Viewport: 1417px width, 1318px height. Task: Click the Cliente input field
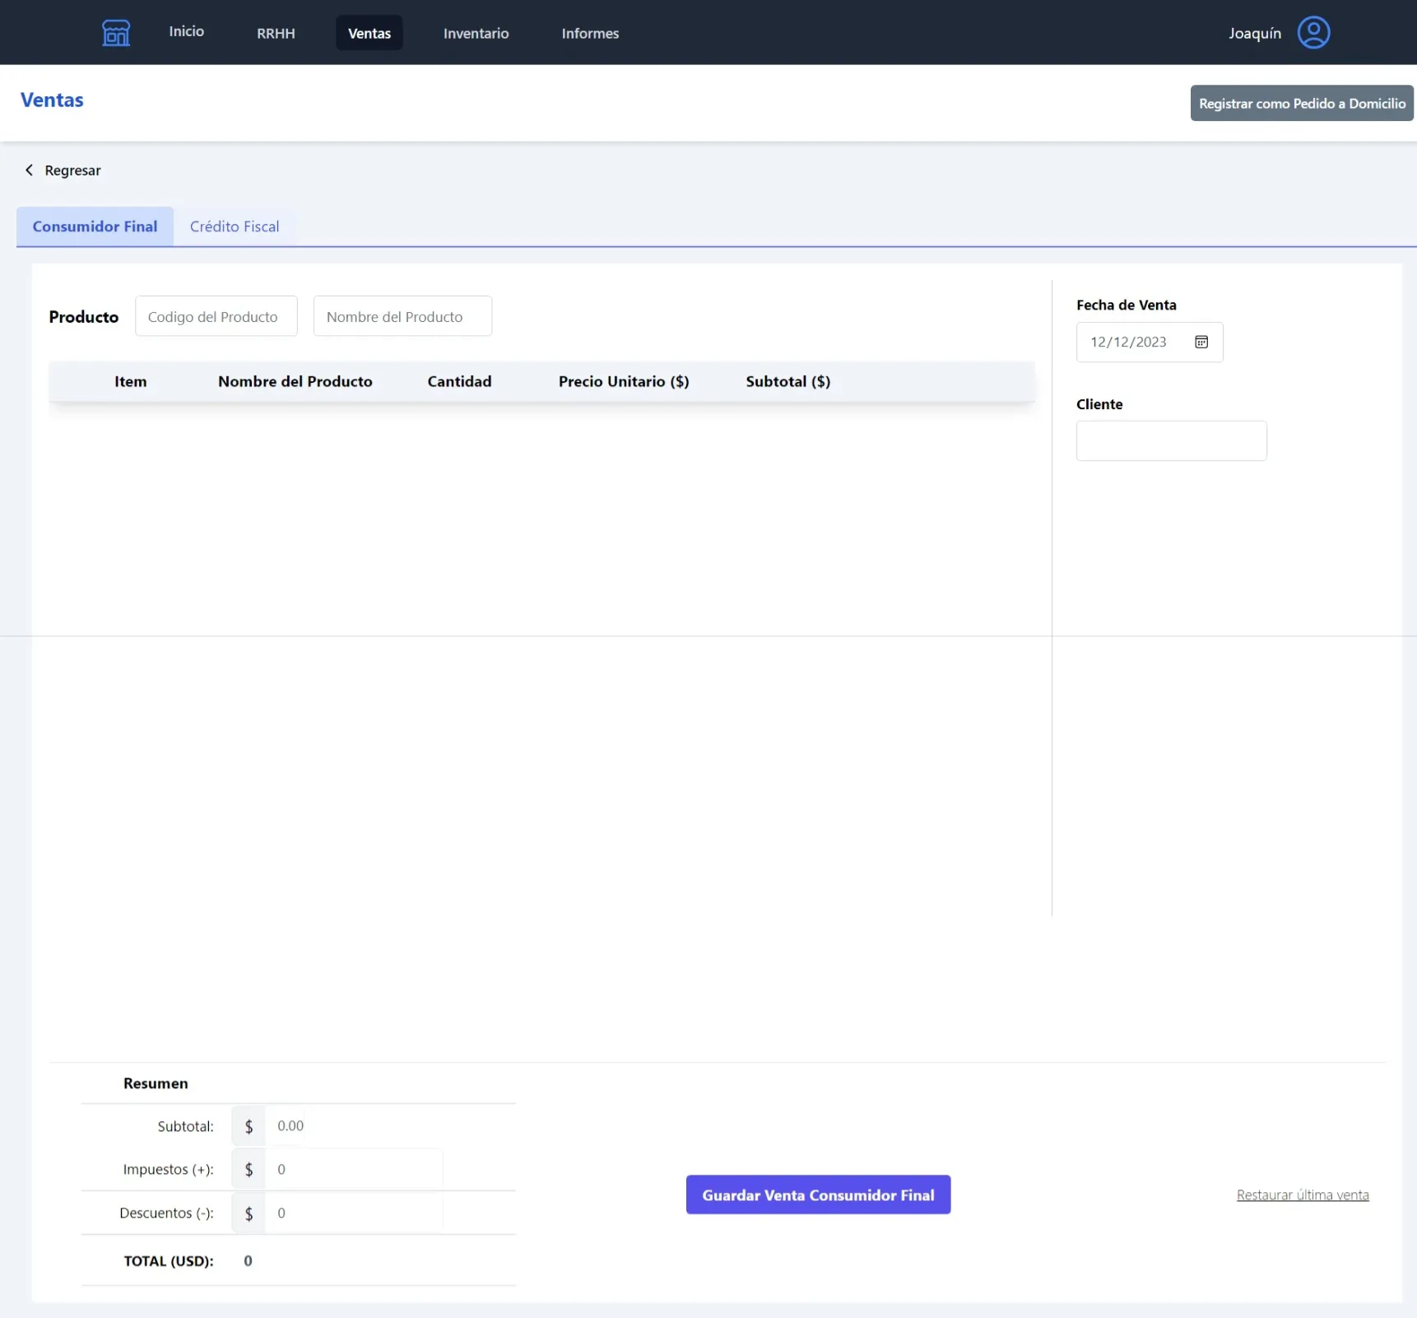(x=1171, y=440)
